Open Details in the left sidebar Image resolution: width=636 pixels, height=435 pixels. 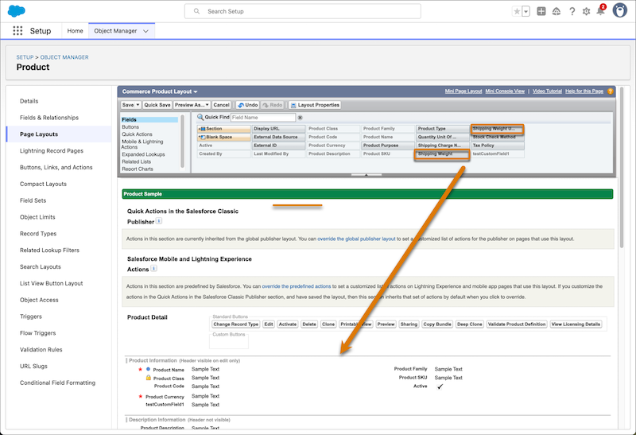pyautogui.click(x=29, y=101)
